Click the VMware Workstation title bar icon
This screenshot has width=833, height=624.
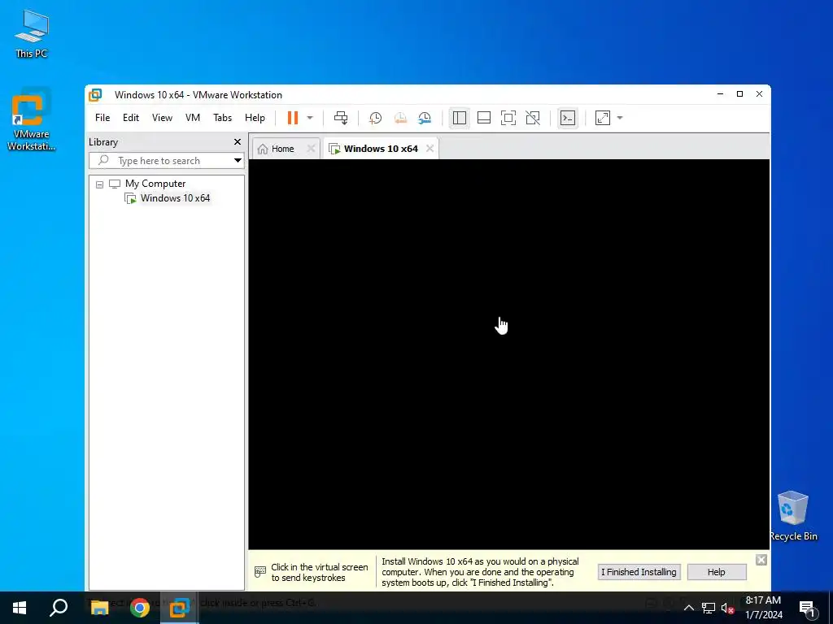coord(96,95)
